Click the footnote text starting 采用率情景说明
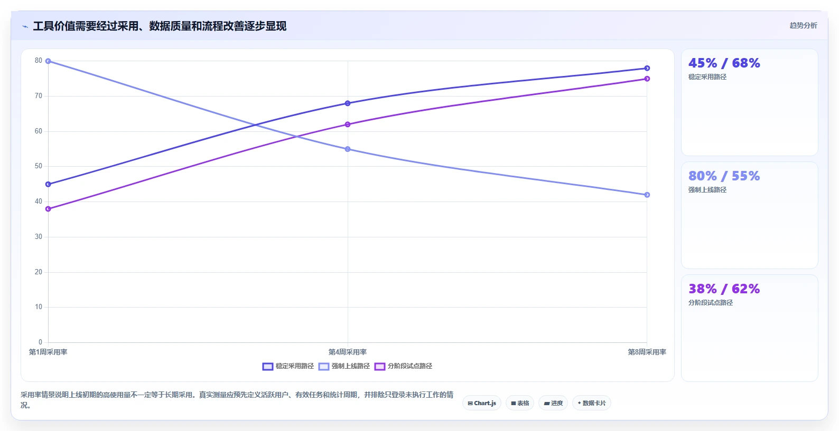The image size is (839, 431). pos(237,400)
